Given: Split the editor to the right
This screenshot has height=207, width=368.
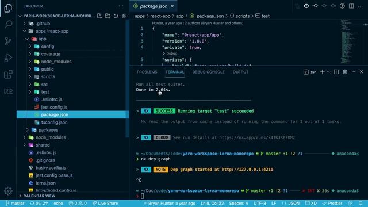Looking at the screenshot, I should pyautogui.click(x=351, y=6).
